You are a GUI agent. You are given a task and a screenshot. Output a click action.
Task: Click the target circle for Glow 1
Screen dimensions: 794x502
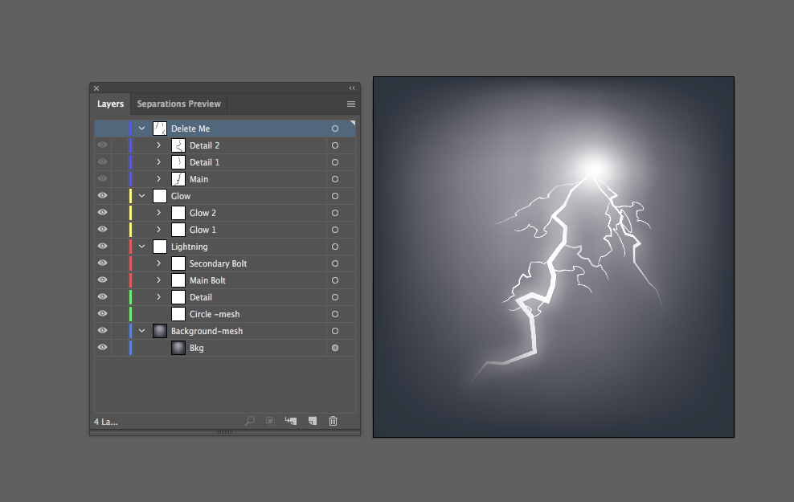coord(335,230)
